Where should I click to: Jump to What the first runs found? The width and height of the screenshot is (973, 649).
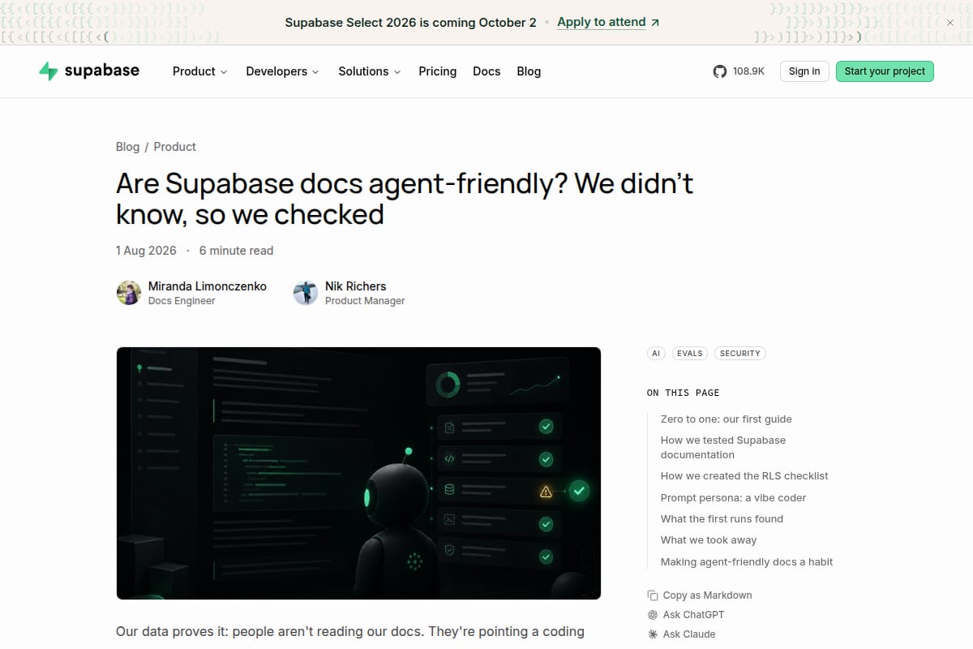pyautogui.click(x=722, y=519)
